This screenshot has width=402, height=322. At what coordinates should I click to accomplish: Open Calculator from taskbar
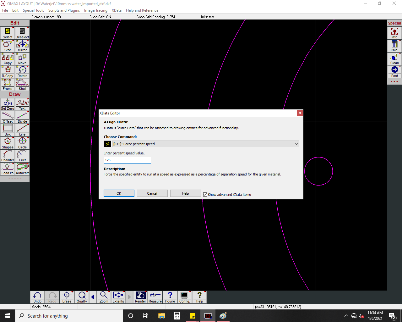[x=177, y=316]
